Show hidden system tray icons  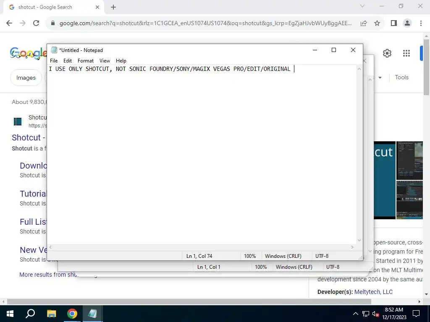point(355,314)
